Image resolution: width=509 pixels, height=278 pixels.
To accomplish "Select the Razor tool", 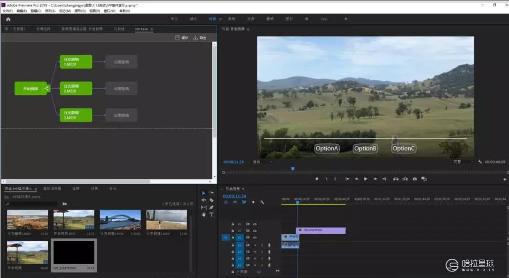I will pos(211,200).
